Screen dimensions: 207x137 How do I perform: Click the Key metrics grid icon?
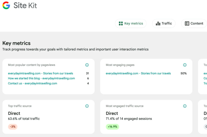[x=121, y=24]
